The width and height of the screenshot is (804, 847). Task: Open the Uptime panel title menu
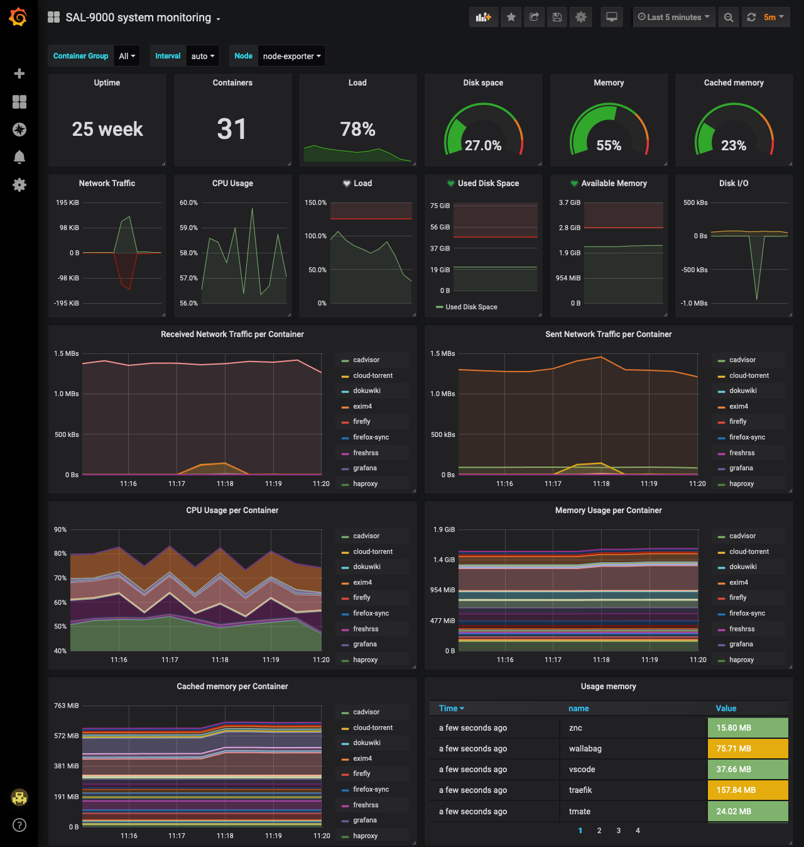107,83
